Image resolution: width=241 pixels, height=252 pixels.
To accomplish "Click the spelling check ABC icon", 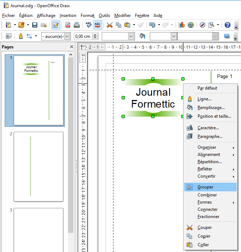I will (x=89, y=25).
